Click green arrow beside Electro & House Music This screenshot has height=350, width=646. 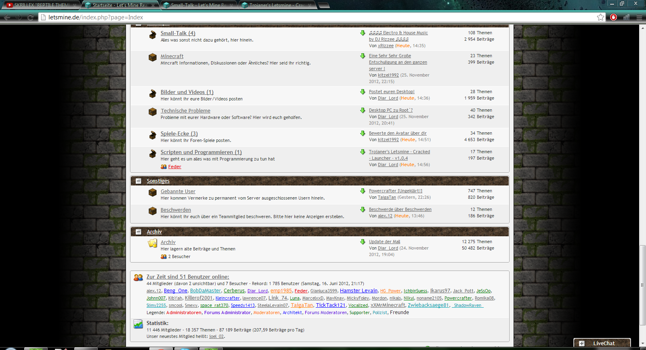tap(363, 33)
